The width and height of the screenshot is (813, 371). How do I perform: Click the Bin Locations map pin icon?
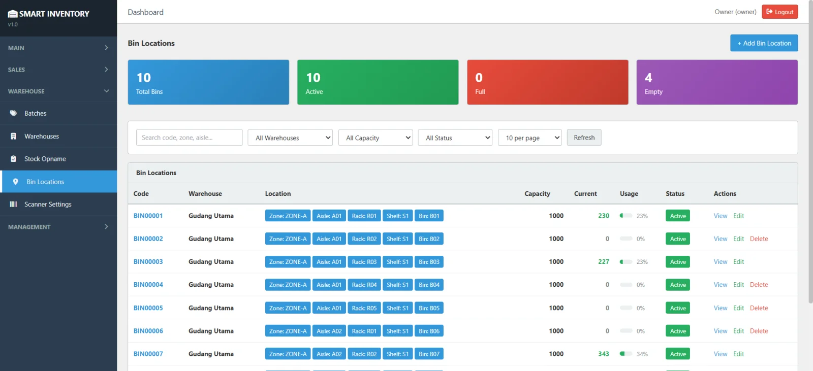[x=16, y=182]
